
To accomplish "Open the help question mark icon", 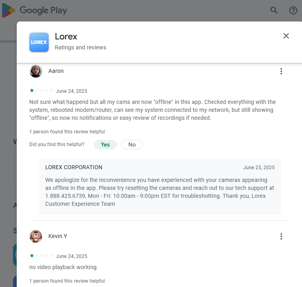I will point(293,10).
